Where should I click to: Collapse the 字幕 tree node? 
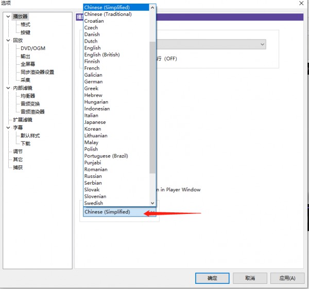coord(8,128)
